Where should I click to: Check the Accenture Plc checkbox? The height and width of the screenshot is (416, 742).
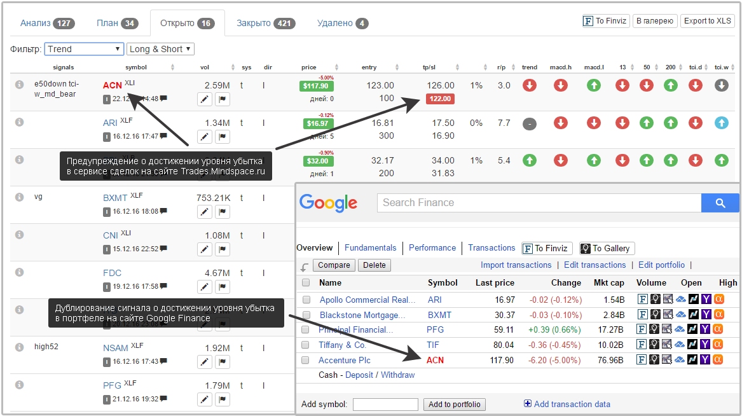pos(305,360)
